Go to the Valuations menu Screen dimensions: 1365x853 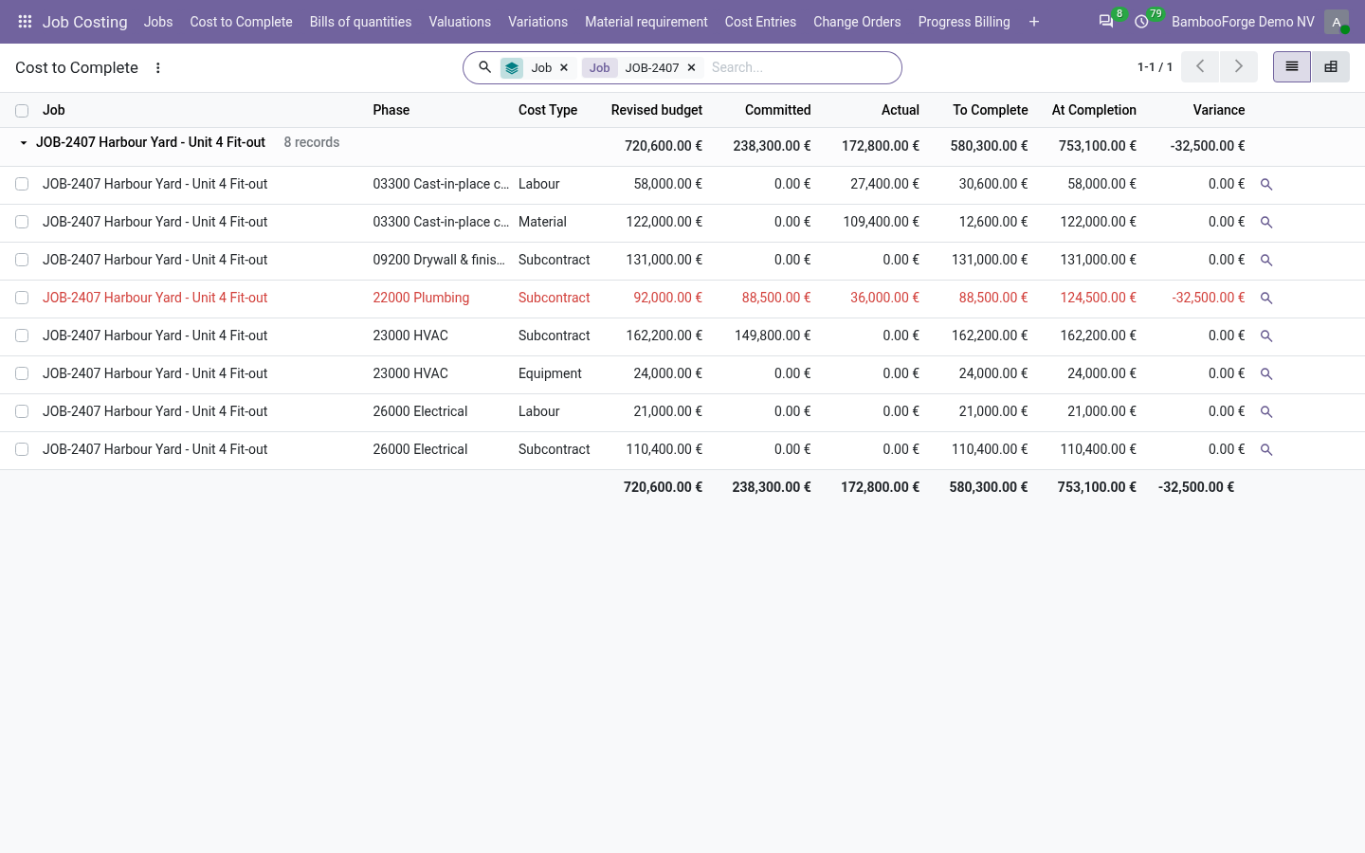[x=460, y=22]
